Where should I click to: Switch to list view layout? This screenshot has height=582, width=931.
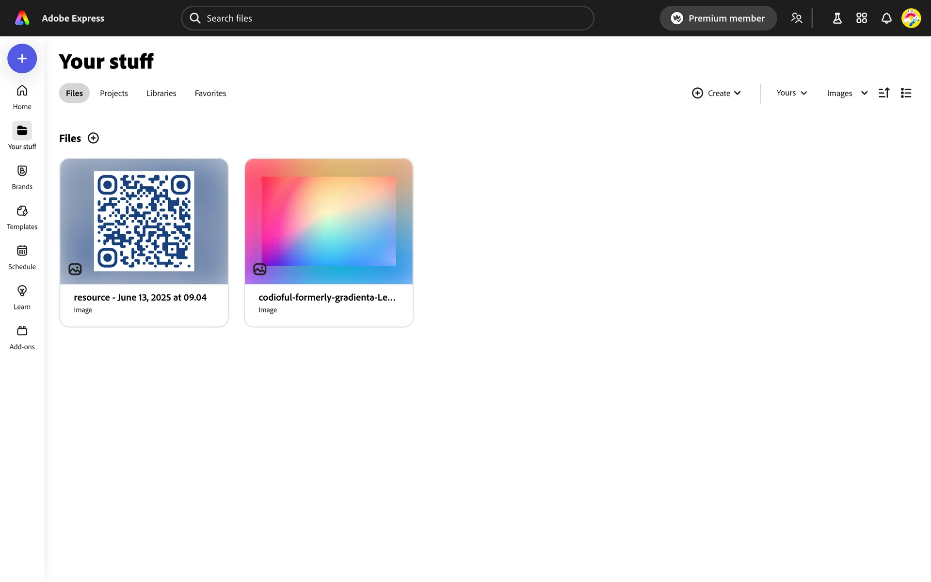[906, 93]
